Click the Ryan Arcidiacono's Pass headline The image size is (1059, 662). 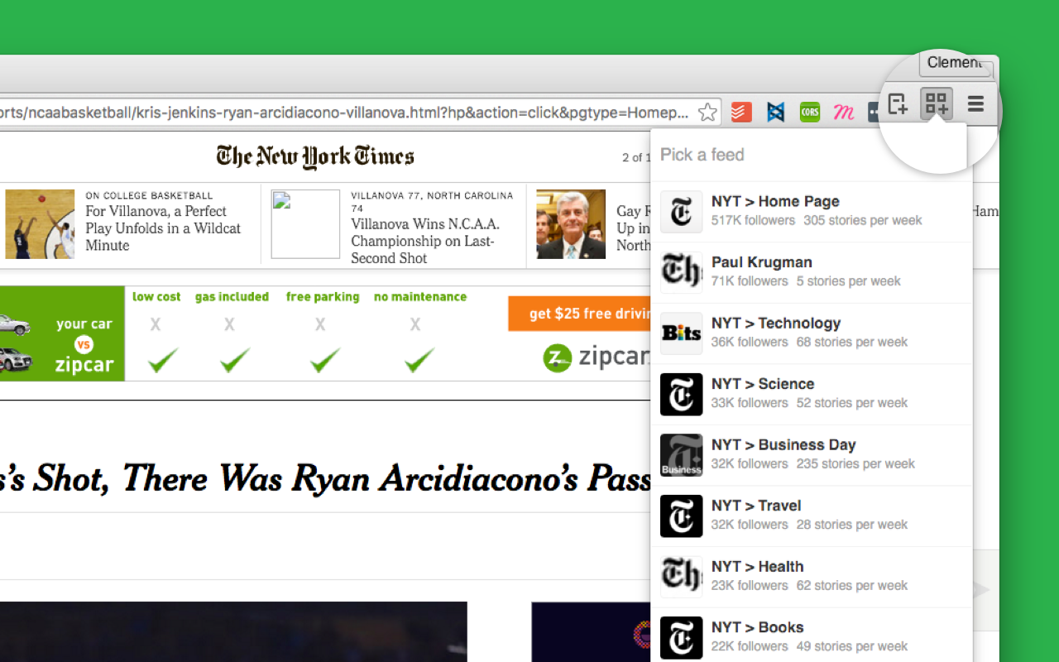pyautogui.click(x=325, y=478)
